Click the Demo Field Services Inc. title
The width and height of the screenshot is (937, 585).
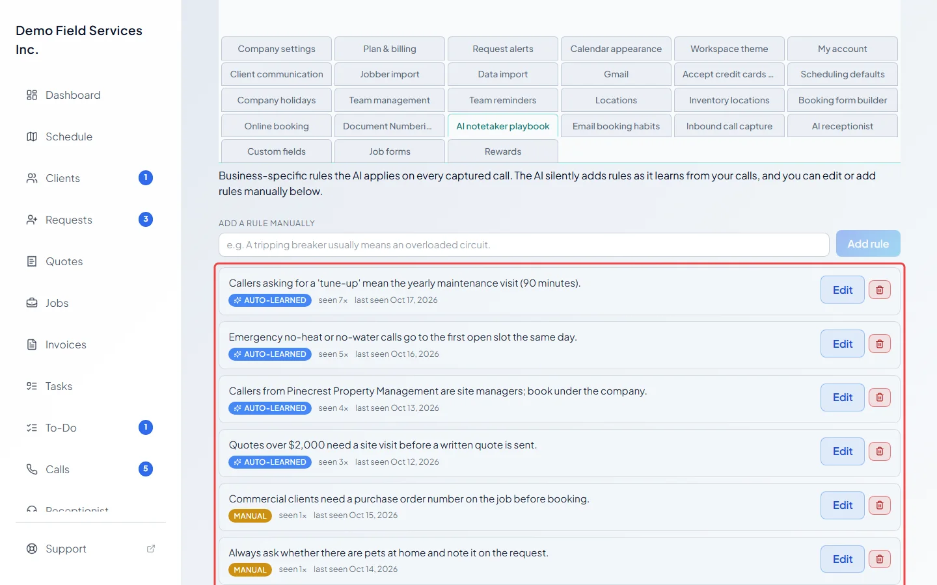click(x=79, y=40)
